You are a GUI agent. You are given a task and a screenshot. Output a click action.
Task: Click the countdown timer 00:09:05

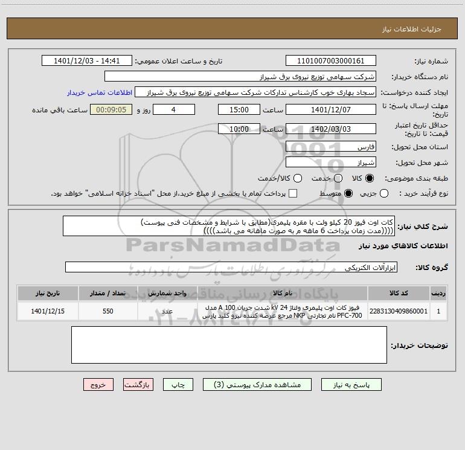click(x=111, y=109)
